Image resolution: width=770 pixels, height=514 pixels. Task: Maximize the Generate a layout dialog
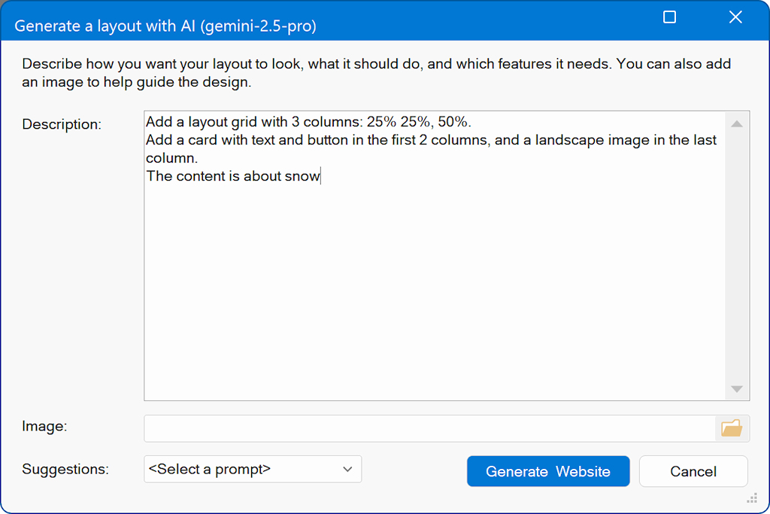(669, 17)
